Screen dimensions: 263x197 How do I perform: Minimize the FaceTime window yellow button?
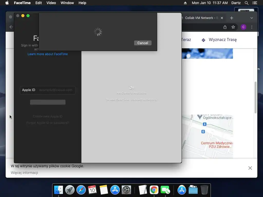23,16
